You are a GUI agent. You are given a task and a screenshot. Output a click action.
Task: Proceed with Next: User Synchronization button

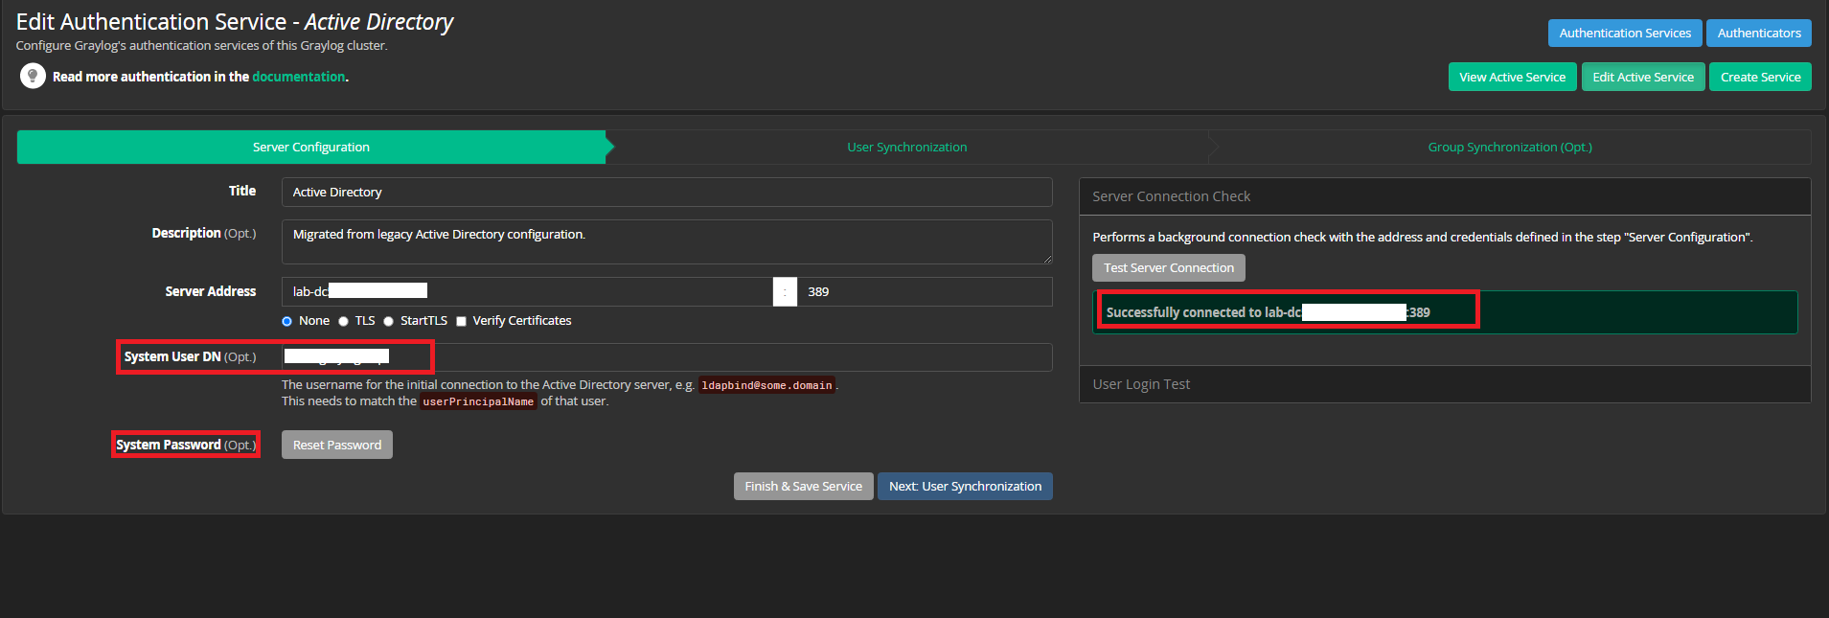pos(965,486)
